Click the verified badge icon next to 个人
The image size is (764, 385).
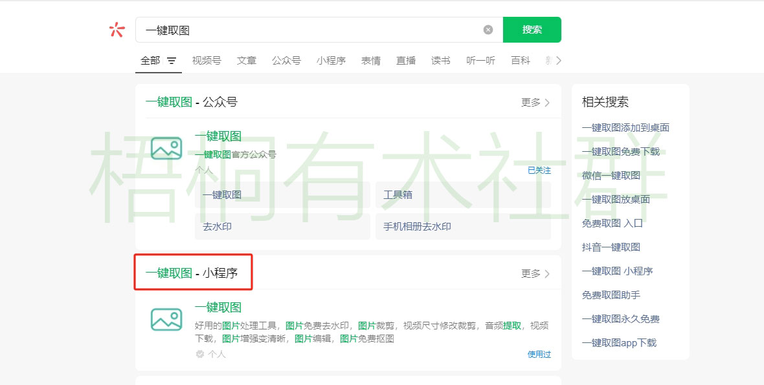tap(200, 354)
